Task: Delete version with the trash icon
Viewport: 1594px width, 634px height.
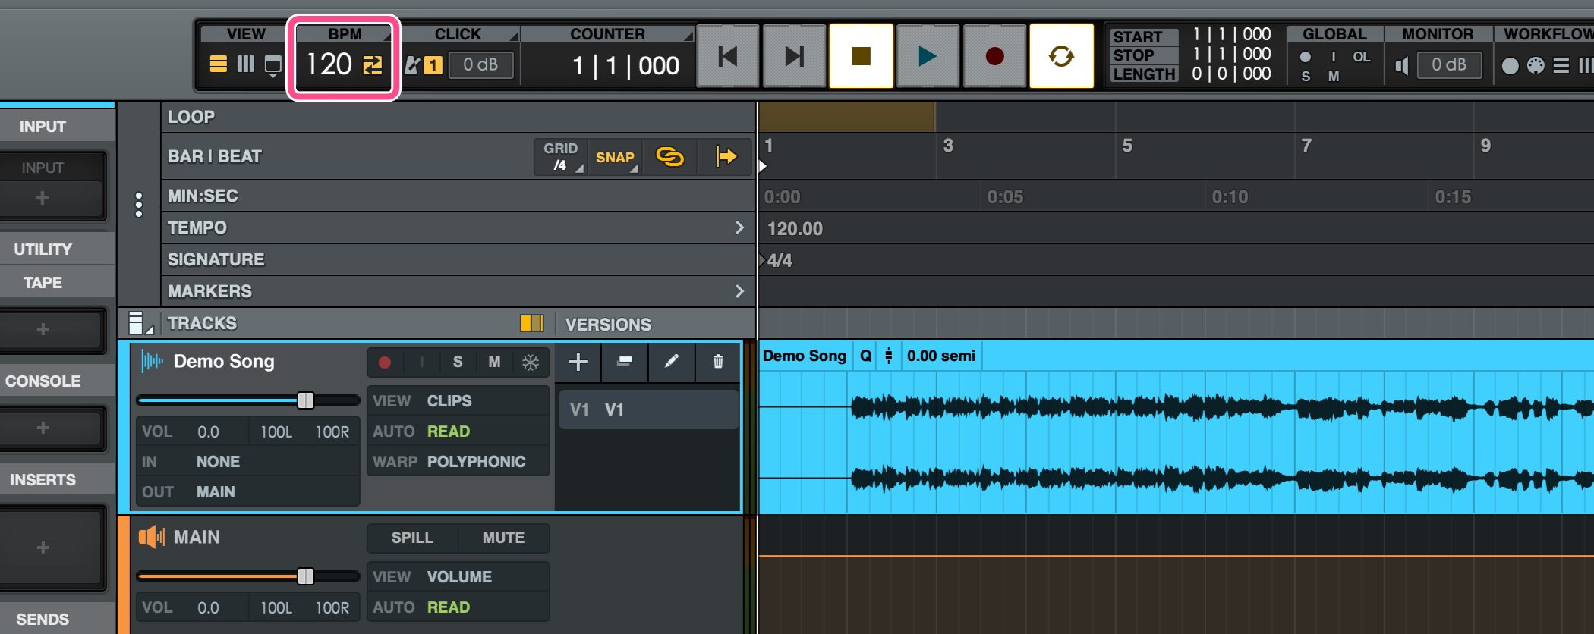Action: (717, 362)
